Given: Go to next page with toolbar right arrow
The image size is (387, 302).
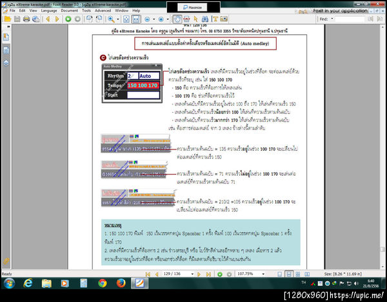Looking at the screenshot, I should click(x=57, y=19).
